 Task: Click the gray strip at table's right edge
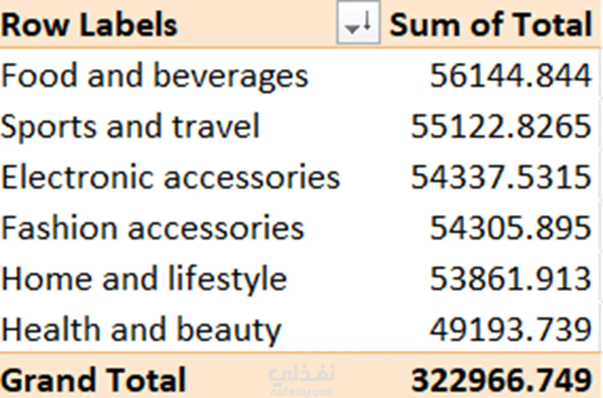coord(601,201)
